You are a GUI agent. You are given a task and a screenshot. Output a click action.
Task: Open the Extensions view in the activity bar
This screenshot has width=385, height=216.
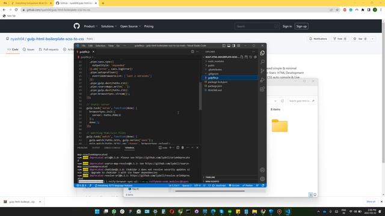(x=262, y=89)
